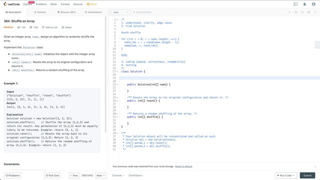Click the Store cart icon
The width and height of the screenshot is (320, 180).
pyautogui.click(x=88, y=4)
